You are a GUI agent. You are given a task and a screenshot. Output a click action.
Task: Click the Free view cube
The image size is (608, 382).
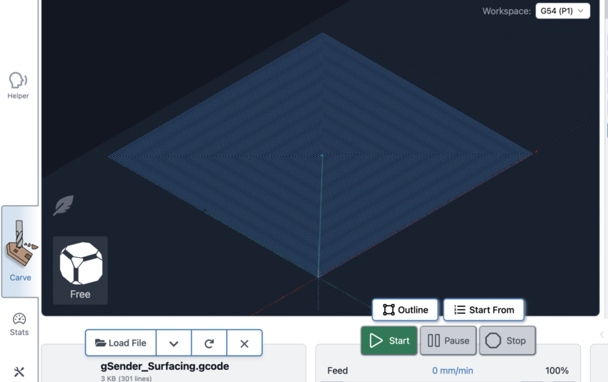[80, 270]
